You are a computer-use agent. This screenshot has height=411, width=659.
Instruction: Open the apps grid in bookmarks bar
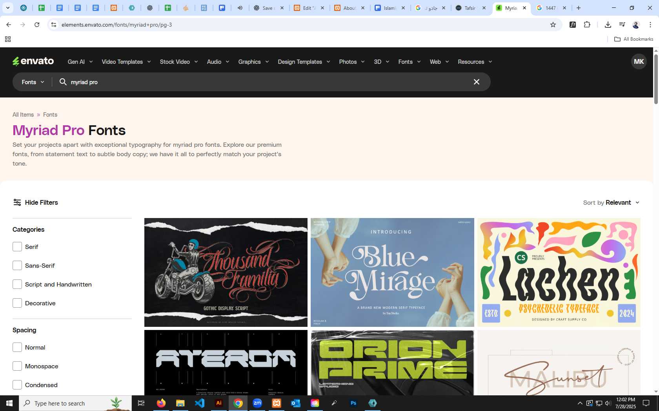coord(7,39)
